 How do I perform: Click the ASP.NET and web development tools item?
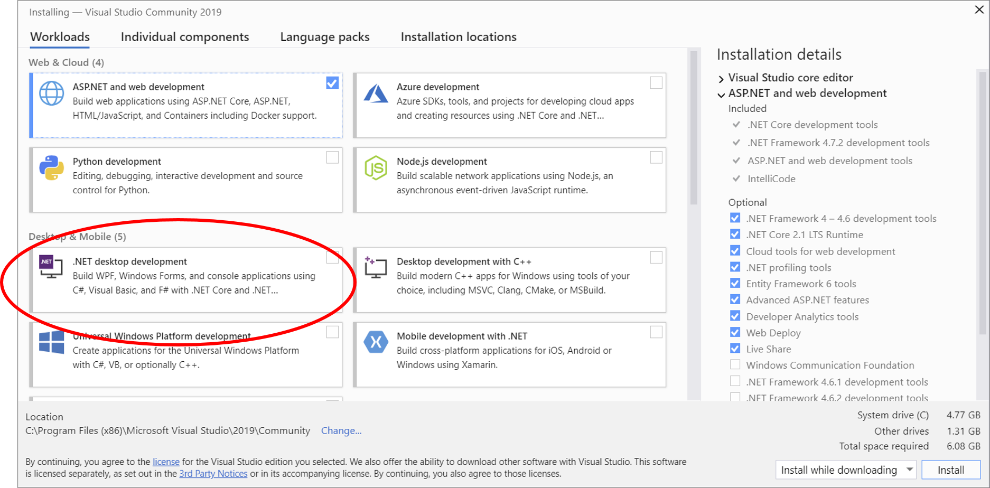point(830,161)
